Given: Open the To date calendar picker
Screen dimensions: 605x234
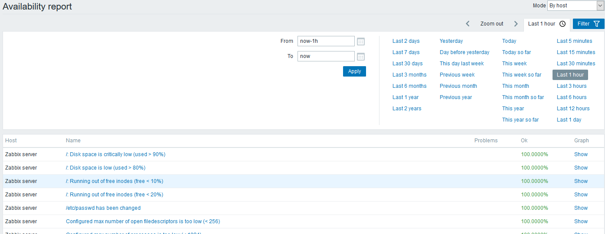Looking at the screenshot, I should pyautogui.click(x=361, y=56).
